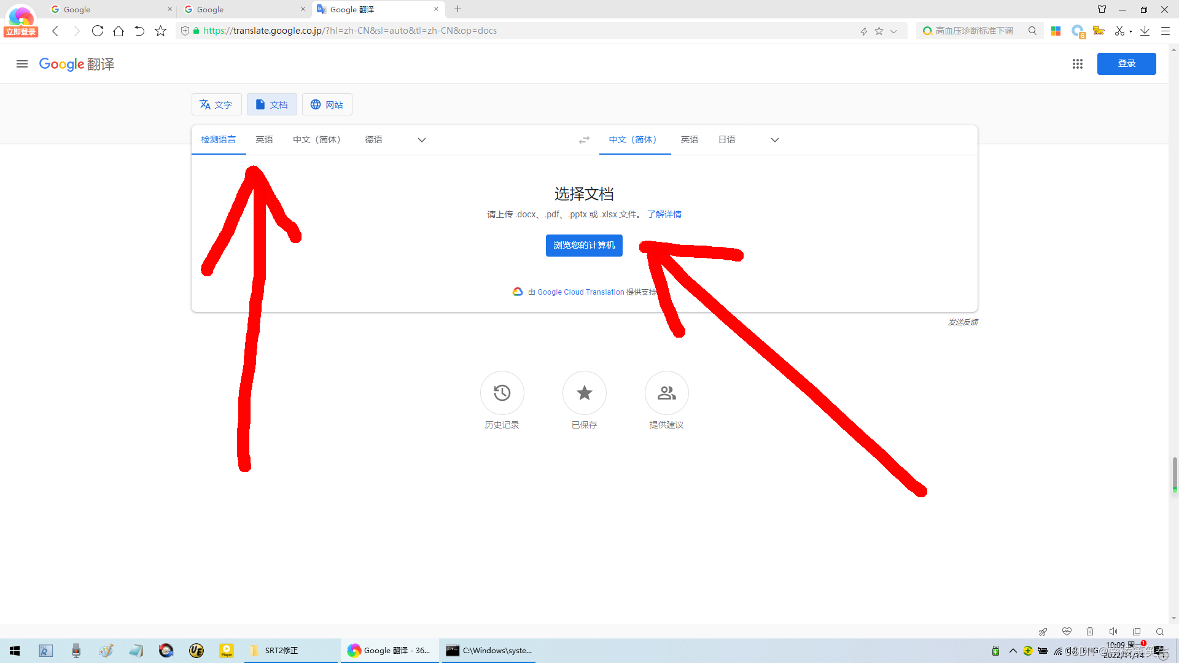Viewport: 1179px width, 663px height.
Task: Select 日语 as target language
Action: [x=726, y=140]
